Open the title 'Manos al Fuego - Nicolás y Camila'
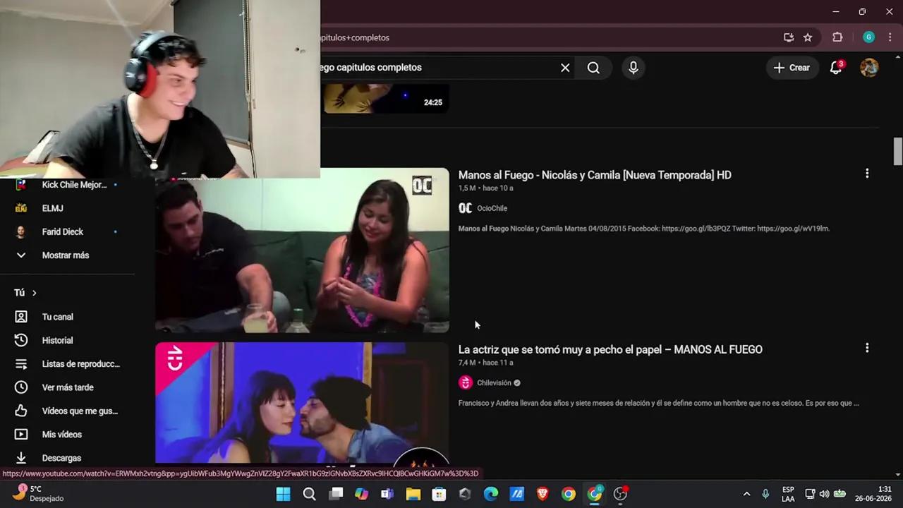The width and height of the screenshot is (903, 508). (595, 175)
